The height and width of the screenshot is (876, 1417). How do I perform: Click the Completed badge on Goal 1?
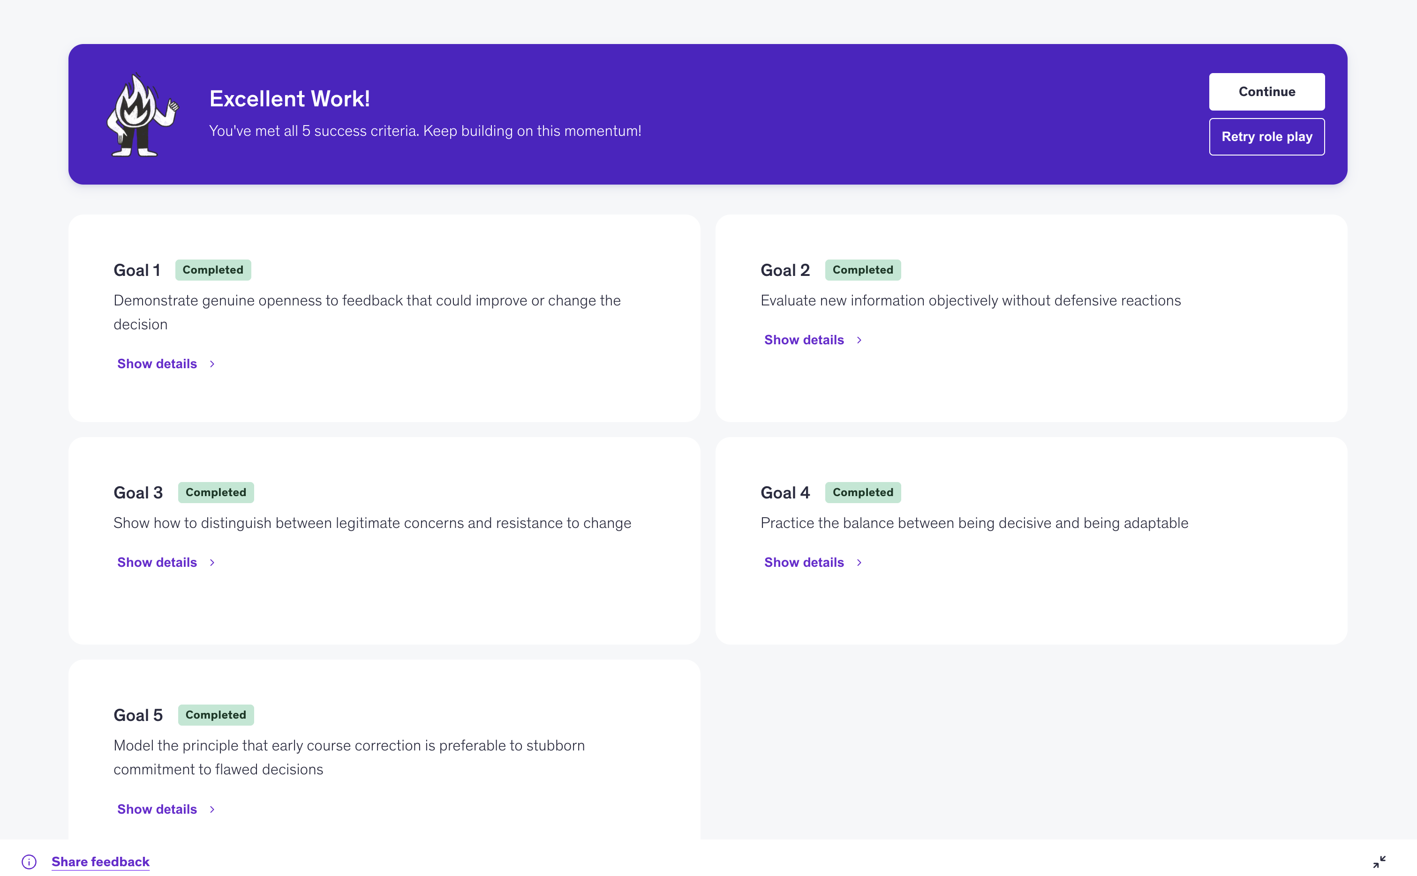pyautogui.click(x=213, y=270)
